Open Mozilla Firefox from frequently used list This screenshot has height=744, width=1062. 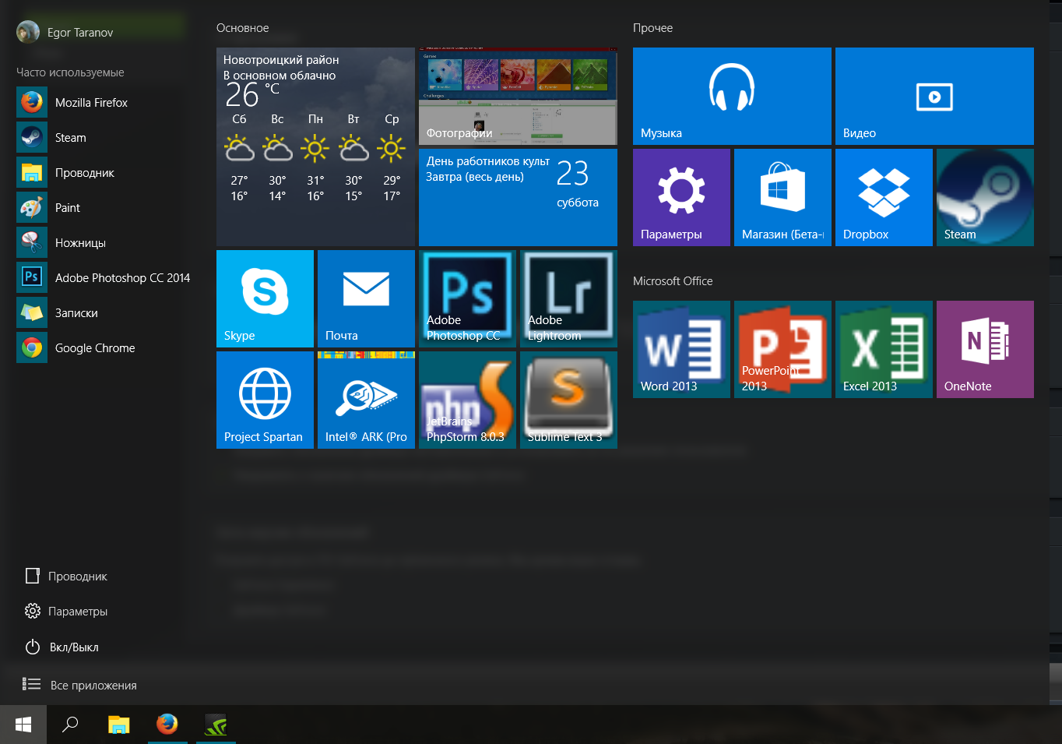pyautogui.click(x=101, y=103)
